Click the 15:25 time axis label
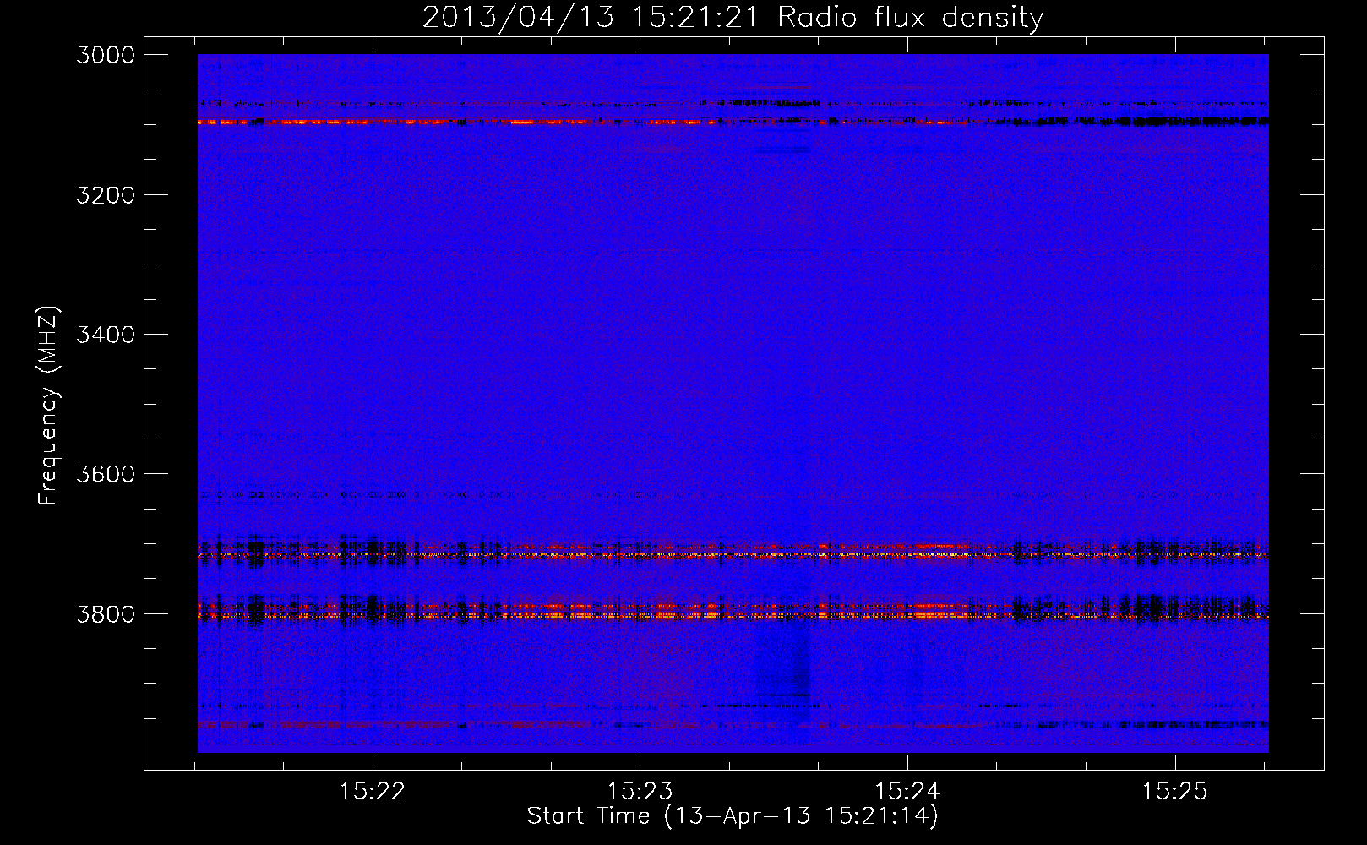Image resolution: width=1367 pixels, height=845 pixels. 1174,792
